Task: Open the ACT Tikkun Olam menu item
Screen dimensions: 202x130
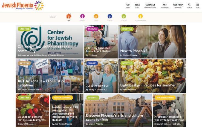Action: [x=165, y=6]
